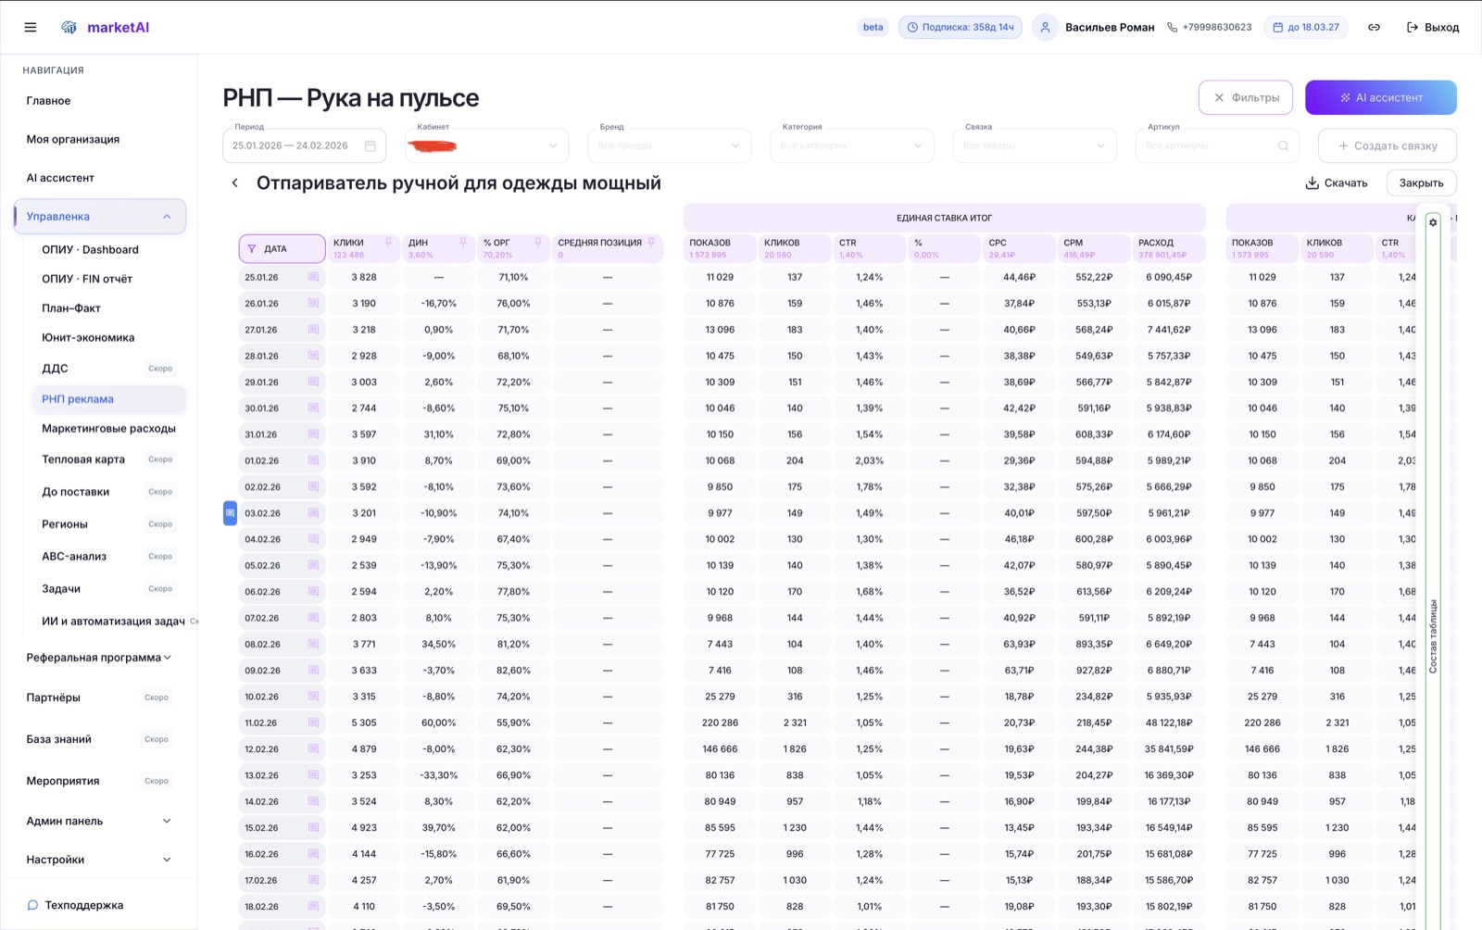Click the ДАТА filter column header
The width and height of the screenshot is (1482, 930).
[283, 248]
